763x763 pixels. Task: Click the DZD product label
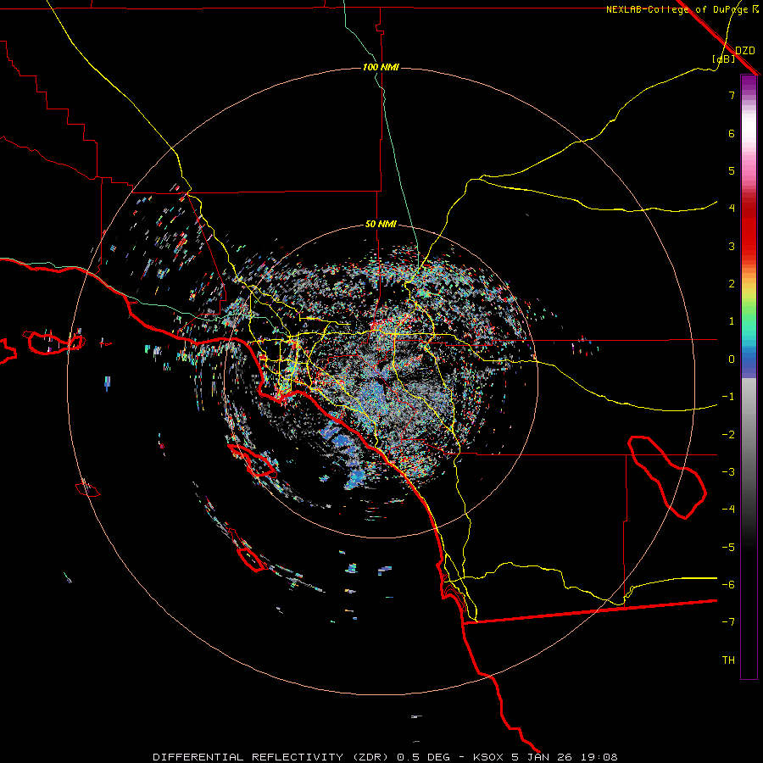tap(745, 51)
